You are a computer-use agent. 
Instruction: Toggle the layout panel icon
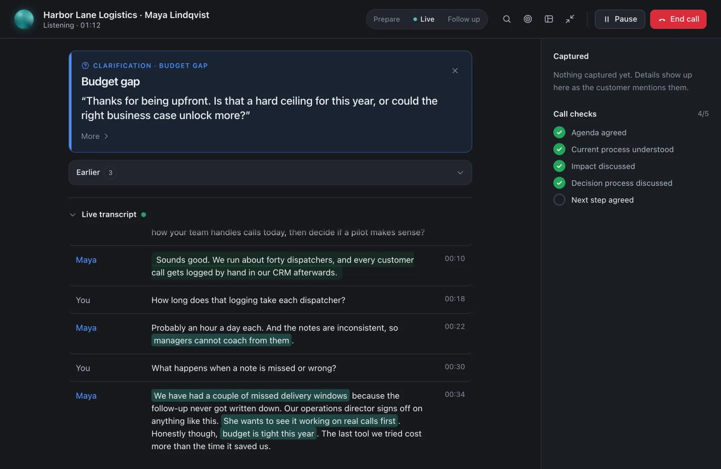point(549,19)
